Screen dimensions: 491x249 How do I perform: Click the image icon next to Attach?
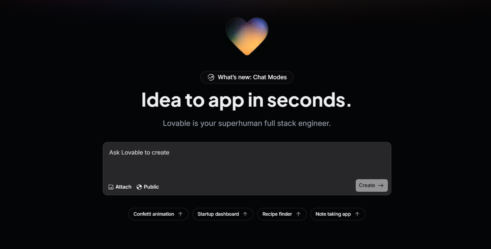111,187
